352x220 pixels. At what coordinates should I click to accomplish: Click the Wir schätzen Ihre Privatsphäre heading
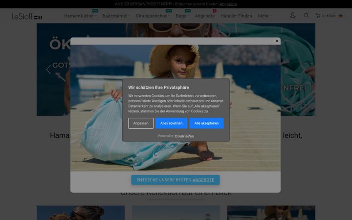158,88
